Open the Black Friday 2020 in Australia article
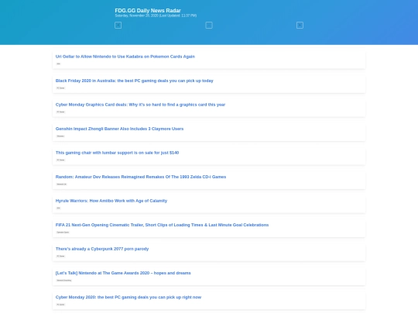Screen dimensions: 418x314 click(135, 81)
